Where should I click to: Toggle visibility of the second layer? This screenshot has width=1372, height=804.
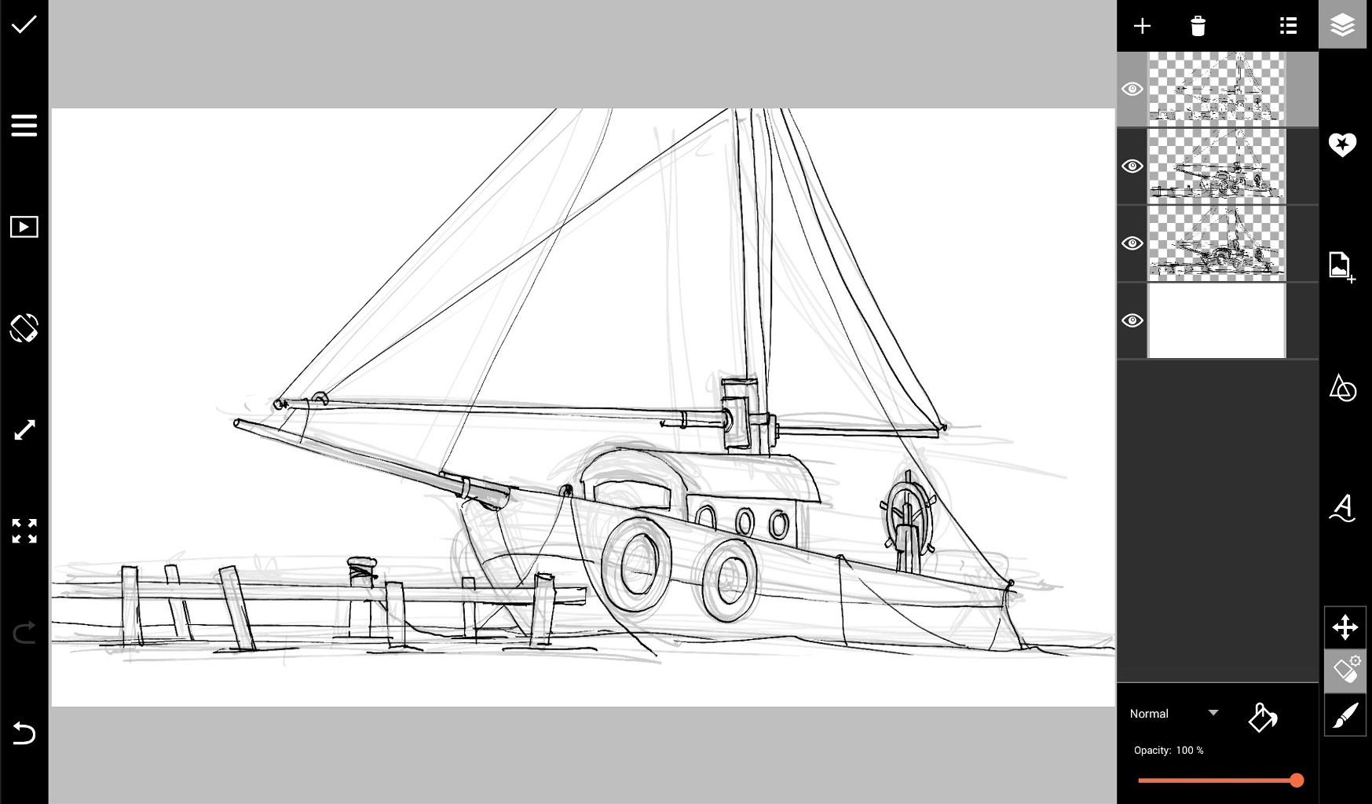(x=1132, y=166)
